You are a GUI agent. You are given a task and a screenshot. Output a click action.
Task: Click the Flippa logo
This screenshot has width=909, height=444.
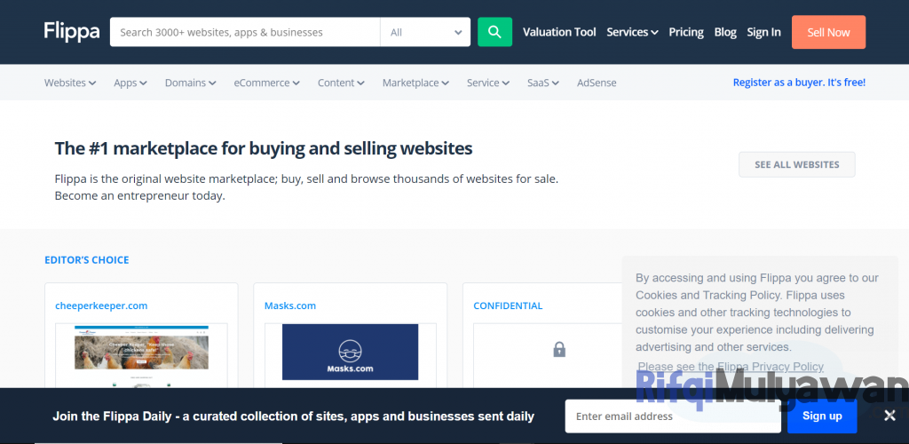[72, 32]
